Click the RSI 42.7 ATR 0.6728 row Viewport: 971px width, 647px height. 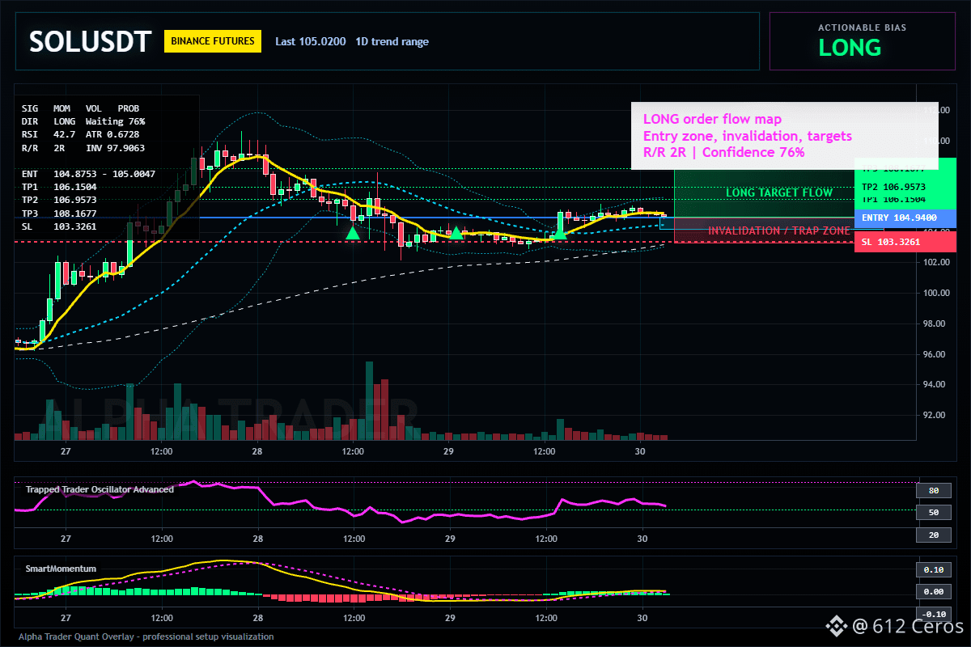(x=80, y=134)
